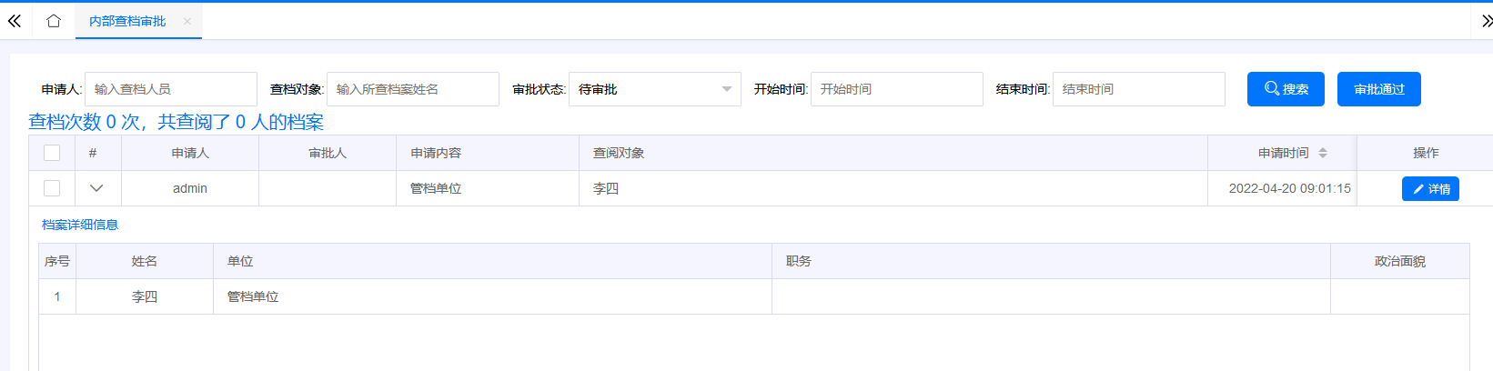Switch to the 内部查档审批 tab

(x=127, y=21)
